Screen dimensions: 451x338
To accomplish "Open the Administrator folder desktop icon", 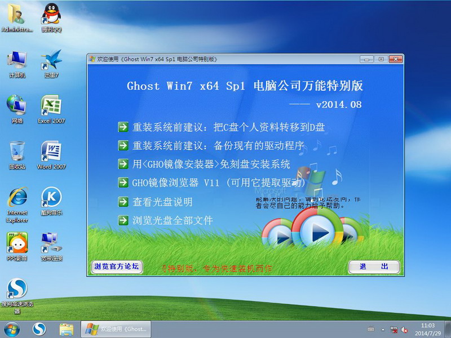I will pos(17,18).
